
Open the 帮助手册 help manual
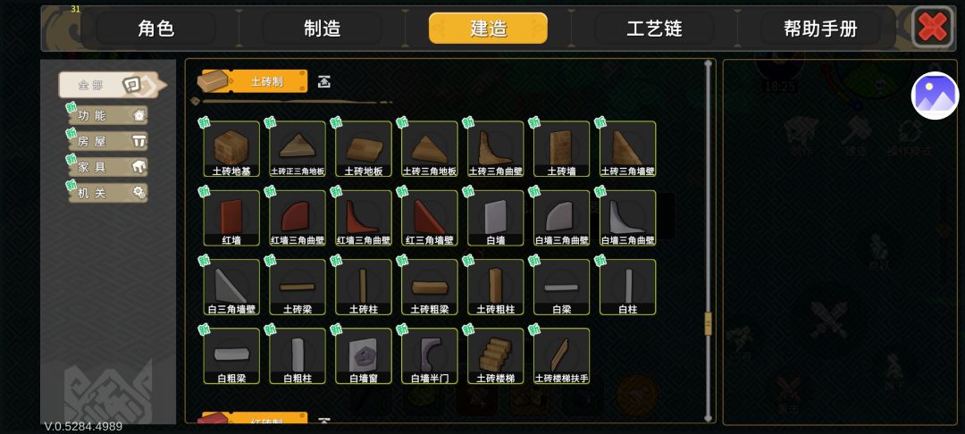pos(820,29)
